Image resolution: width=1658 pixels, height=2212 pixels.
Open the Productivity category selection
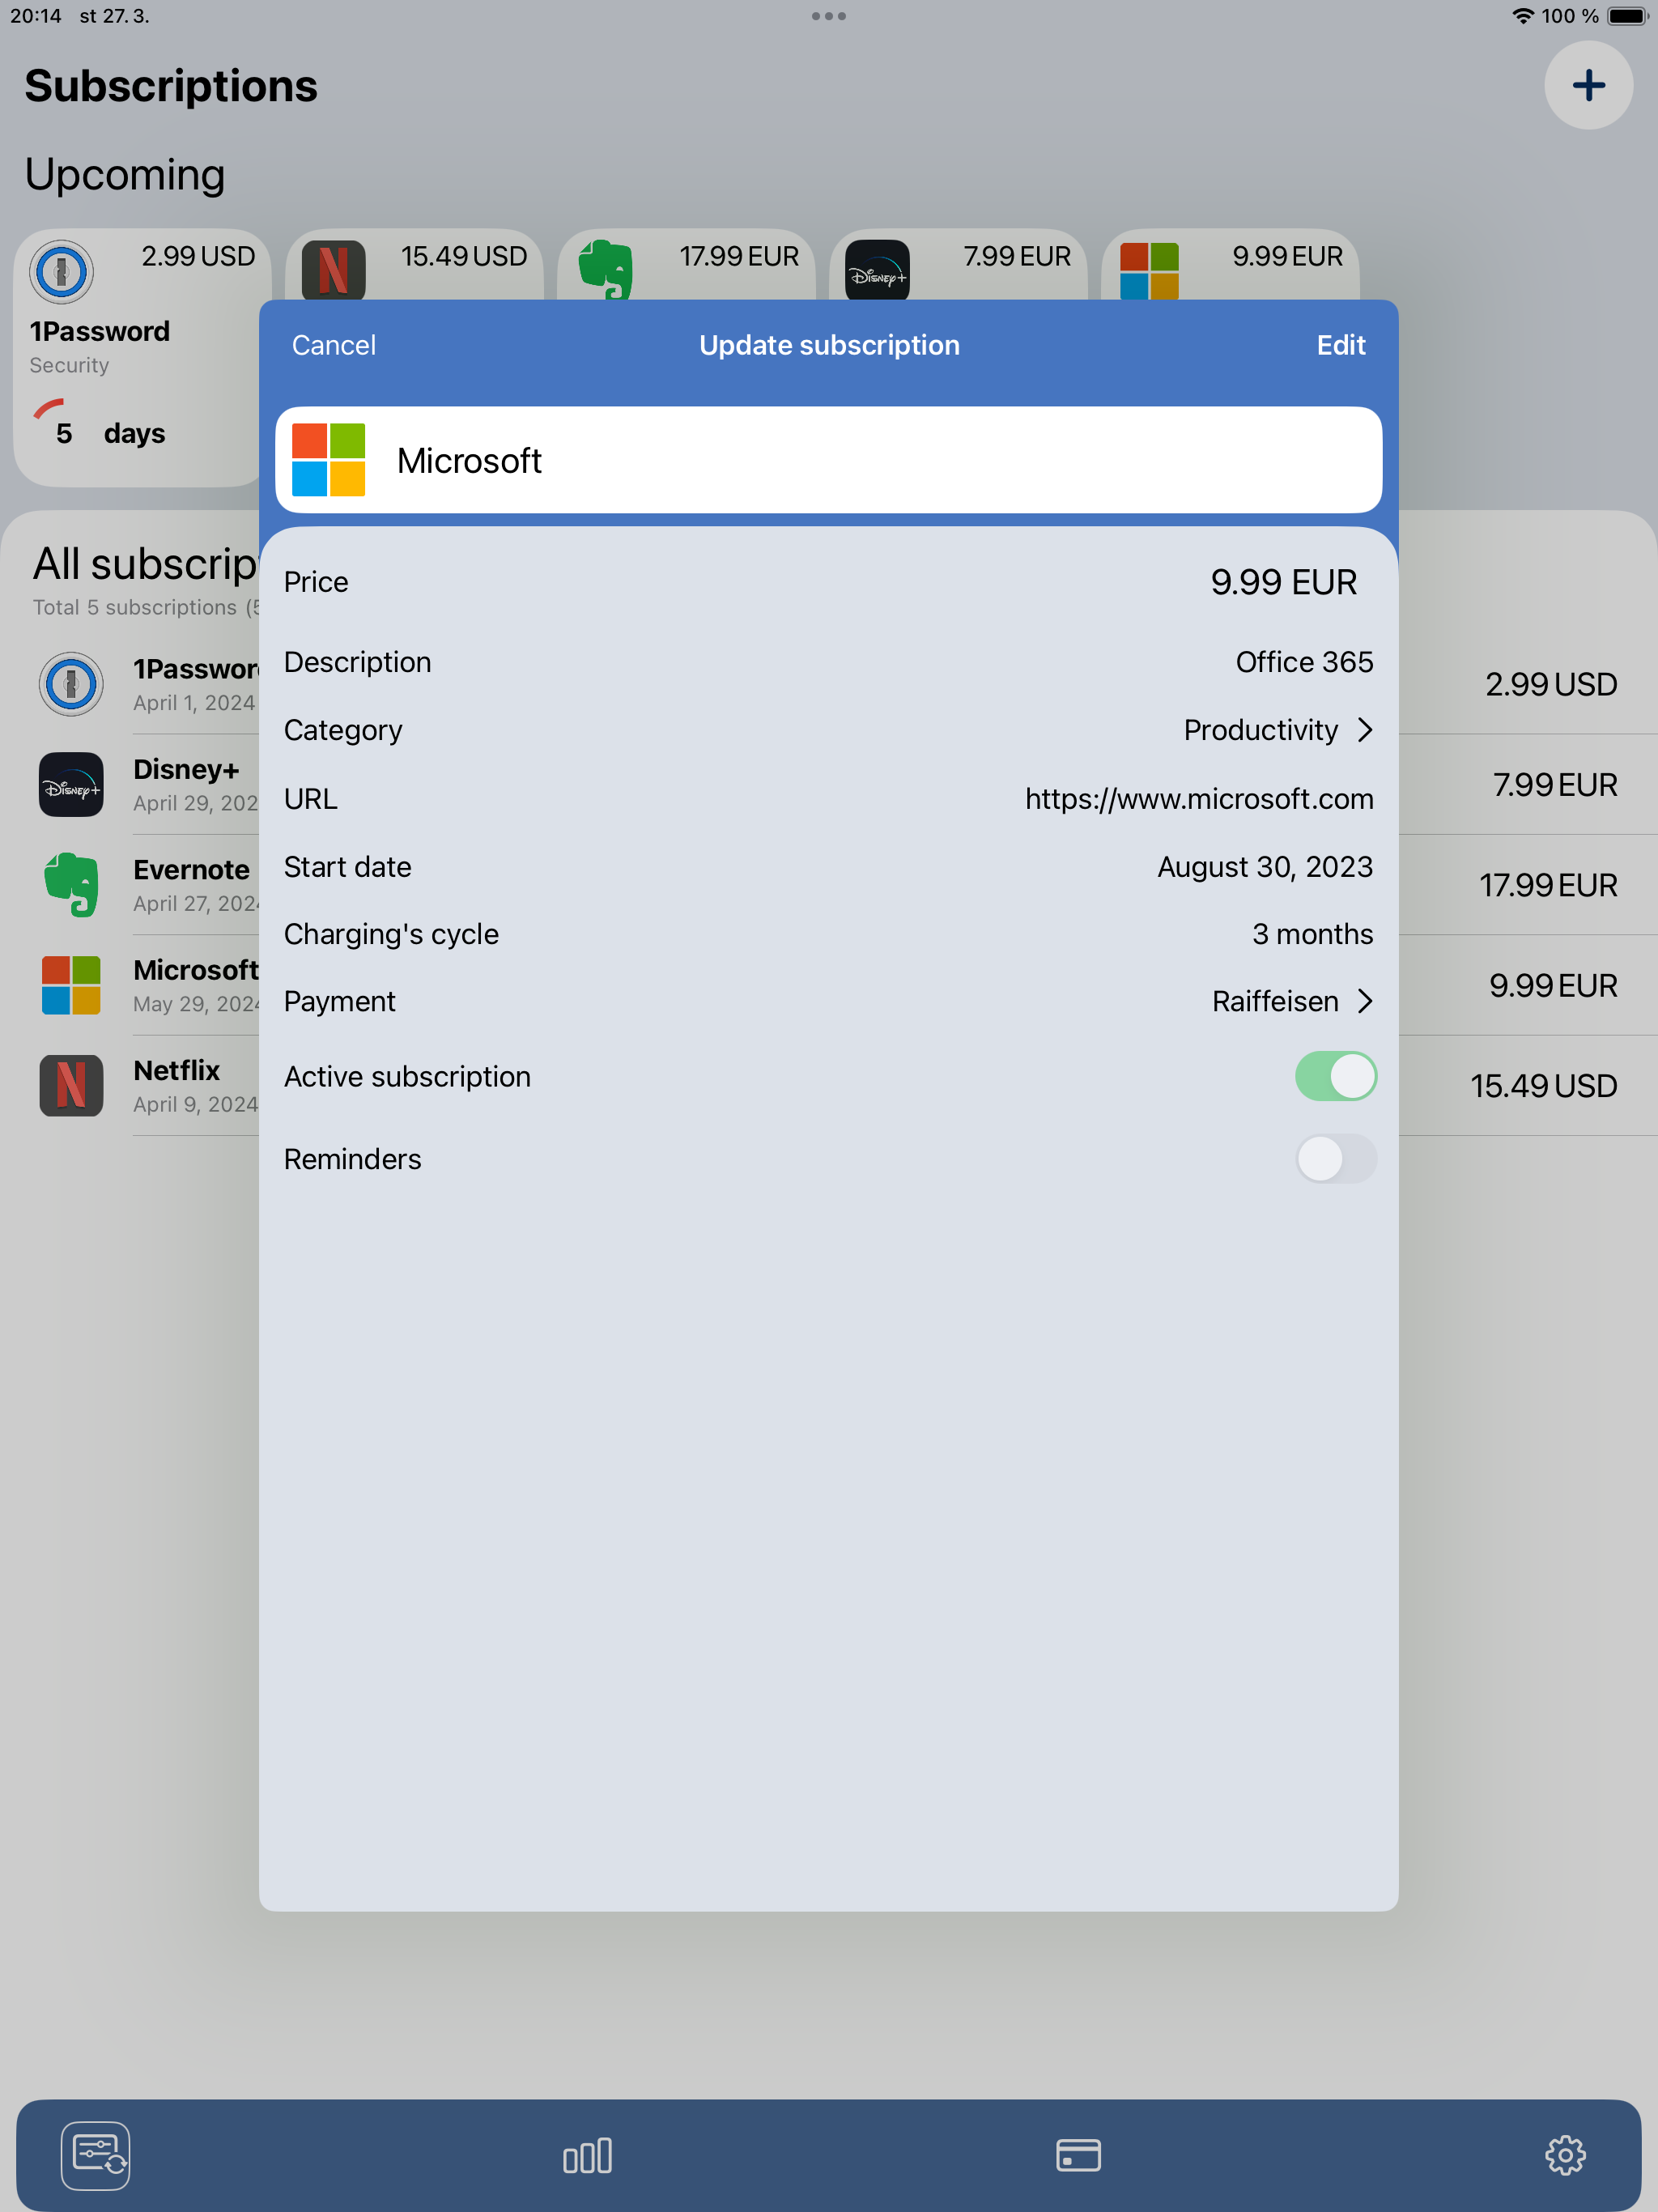1260,730
